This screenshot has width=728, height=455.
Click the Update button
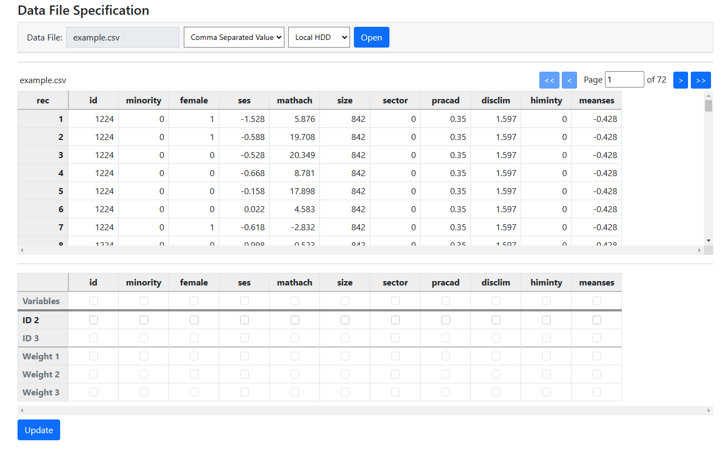point(39,430)
